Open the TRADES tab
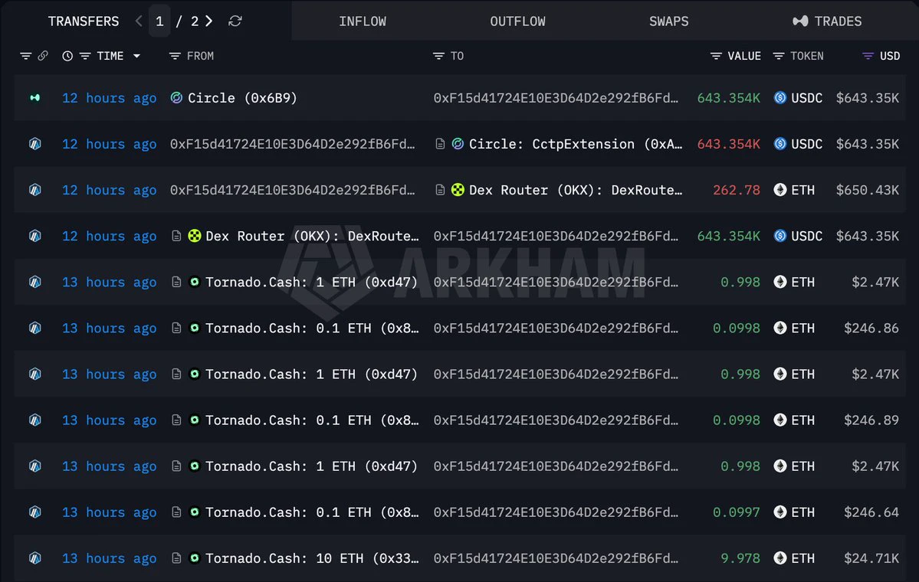Image resolution: width=919 pixels, height=582 pixels. click(827, 21)
